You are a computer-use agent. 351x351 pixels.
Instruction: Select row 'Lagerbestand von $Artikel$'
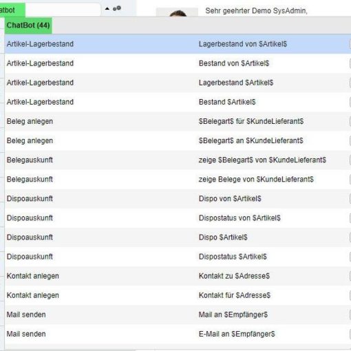178,44
